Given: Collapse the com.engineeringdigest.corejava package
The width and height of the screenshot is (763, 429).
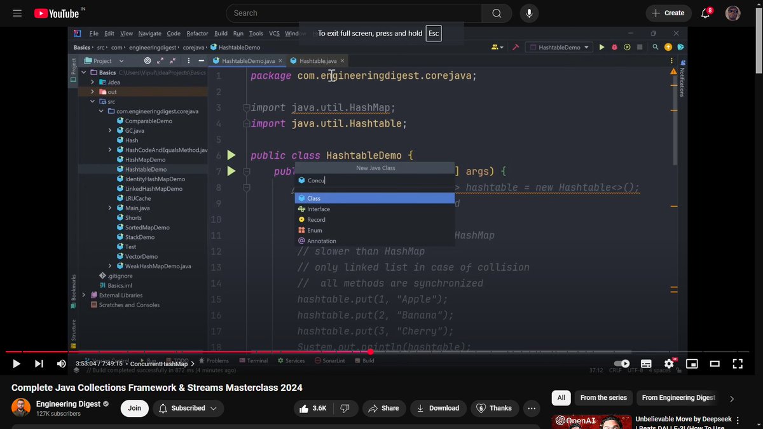Looking at the screenshot, I should pyautogui.click(x=101, y=111).
